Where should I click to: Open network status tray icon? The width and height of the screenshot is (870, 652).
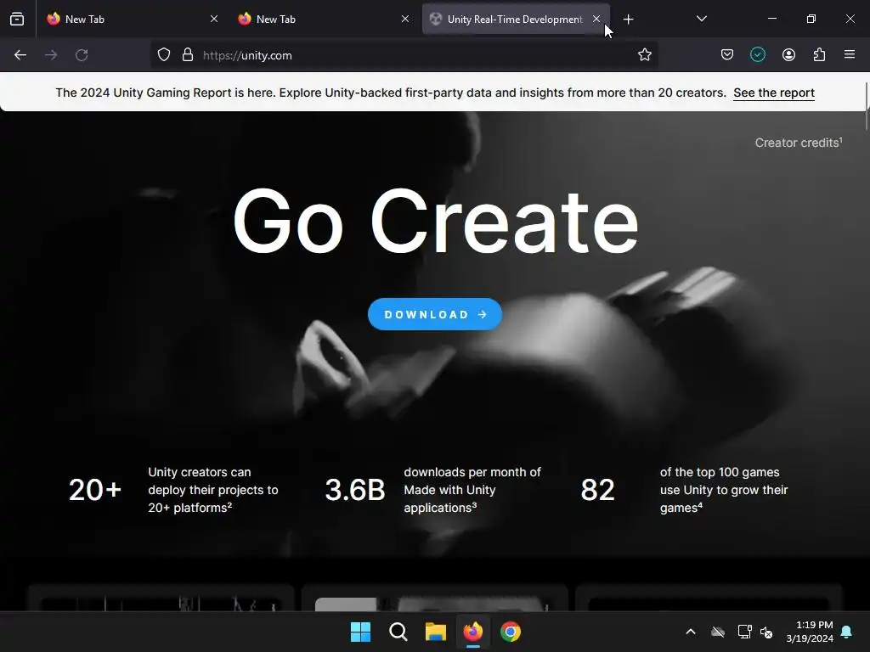tap(744, 632)
